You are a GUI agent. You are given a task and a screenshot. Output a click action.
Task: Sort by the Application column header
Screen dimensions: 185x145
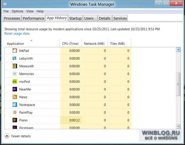(x=32, y=43)
